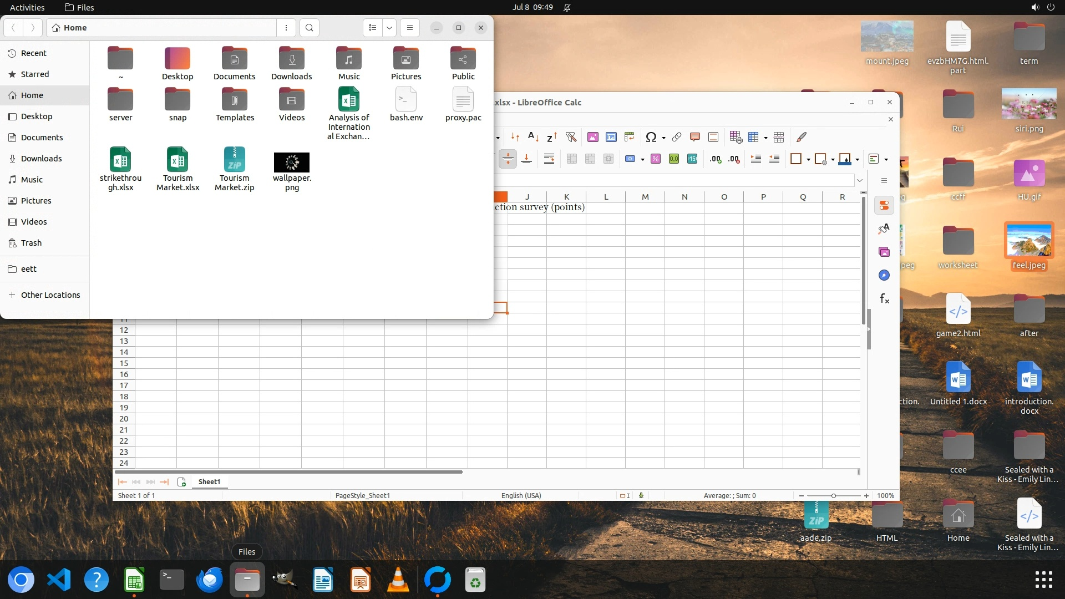
Task: Open the Activities overview
Action: pyautogui.click(x=27, y=7)
